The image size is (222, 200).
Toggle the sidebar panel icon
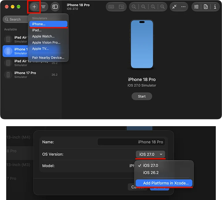55,7
